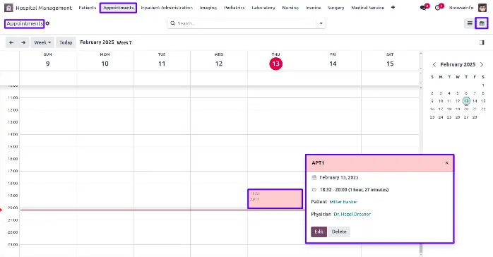Viewport: 493px width, 257px height.
Task: Show next month in mini calendar
Action: coord(482,64)
